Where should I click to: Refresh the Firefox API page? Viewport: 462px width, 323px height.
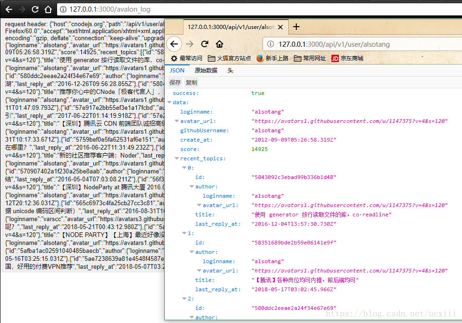pos(205,44)
